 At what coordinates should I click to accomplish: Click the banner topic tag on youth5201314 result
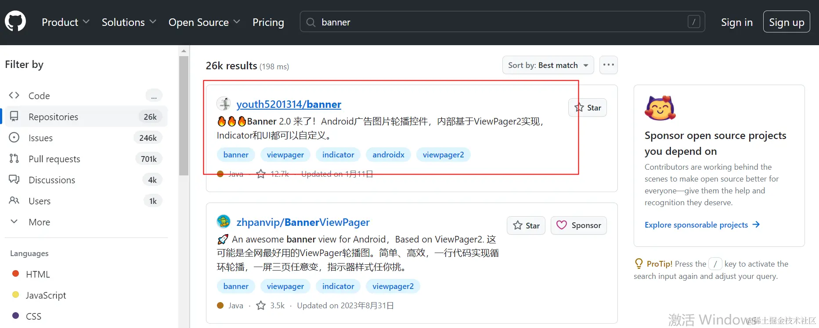pyautogui.click(x=236, y=155)
